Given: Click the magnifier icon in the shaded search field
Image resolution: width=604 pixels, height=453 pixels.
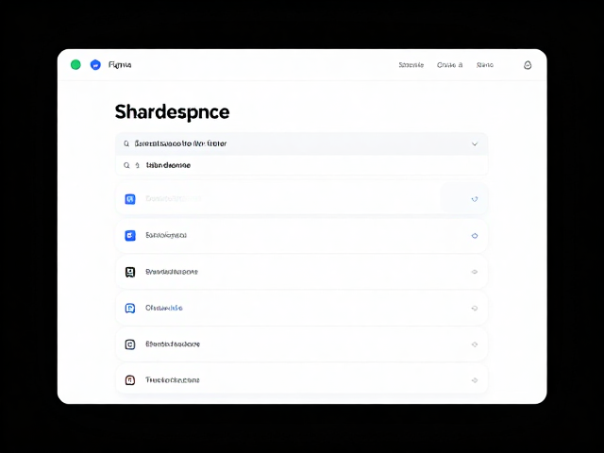Looking at the screenshot, I should click(x=126, y=143).
